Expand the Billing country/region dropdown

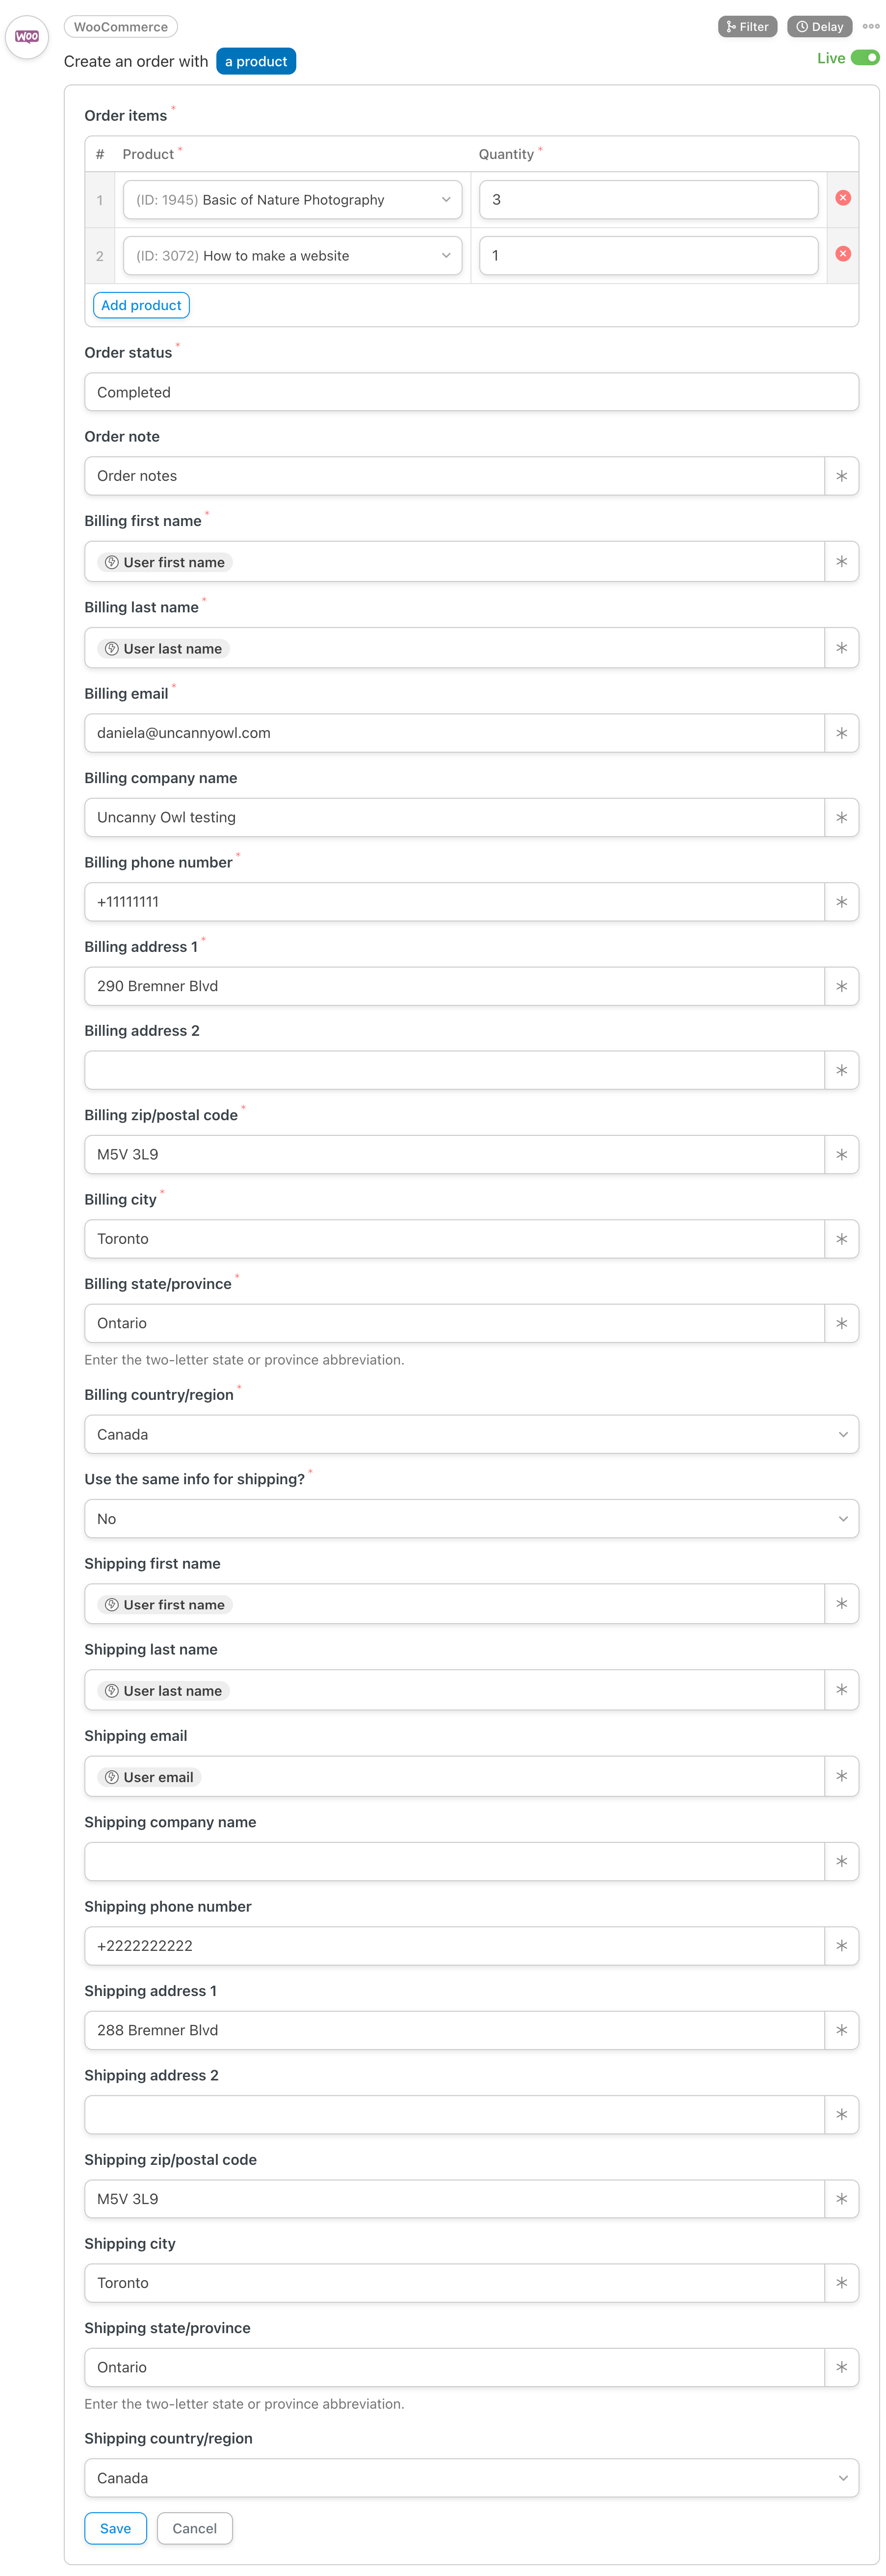(x=471, y=1433)
